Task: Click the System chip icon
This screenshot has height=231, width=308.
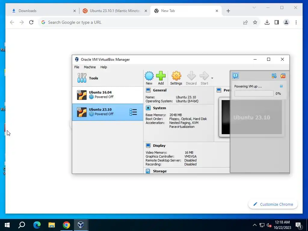Action: (x=148, y=108)
